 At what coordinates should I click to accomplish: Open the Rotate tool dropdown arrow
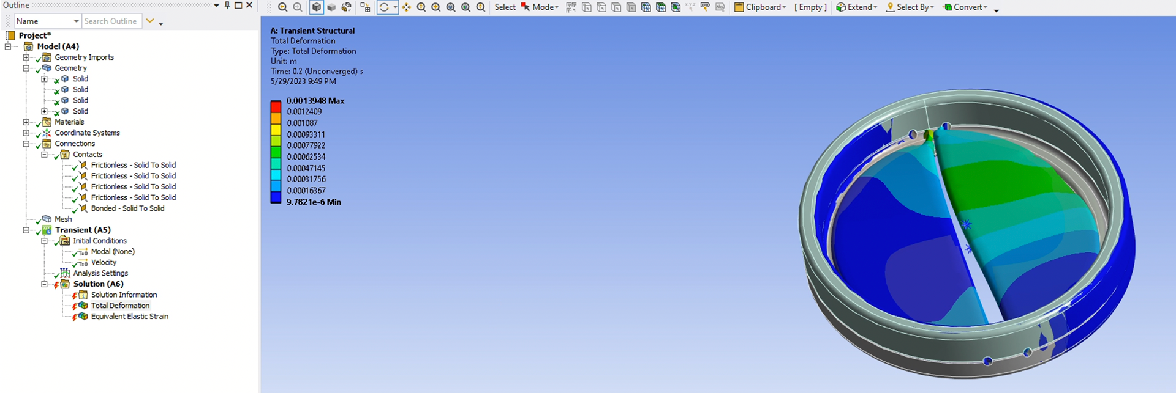[x=395, y=7]
